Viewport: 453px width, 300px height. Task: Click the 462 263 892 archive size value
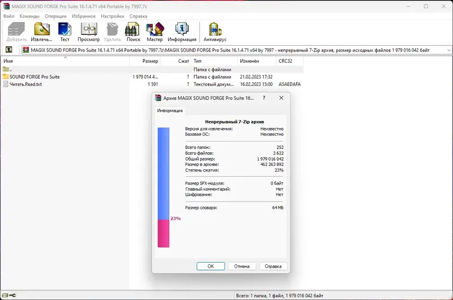coord(272,164)
